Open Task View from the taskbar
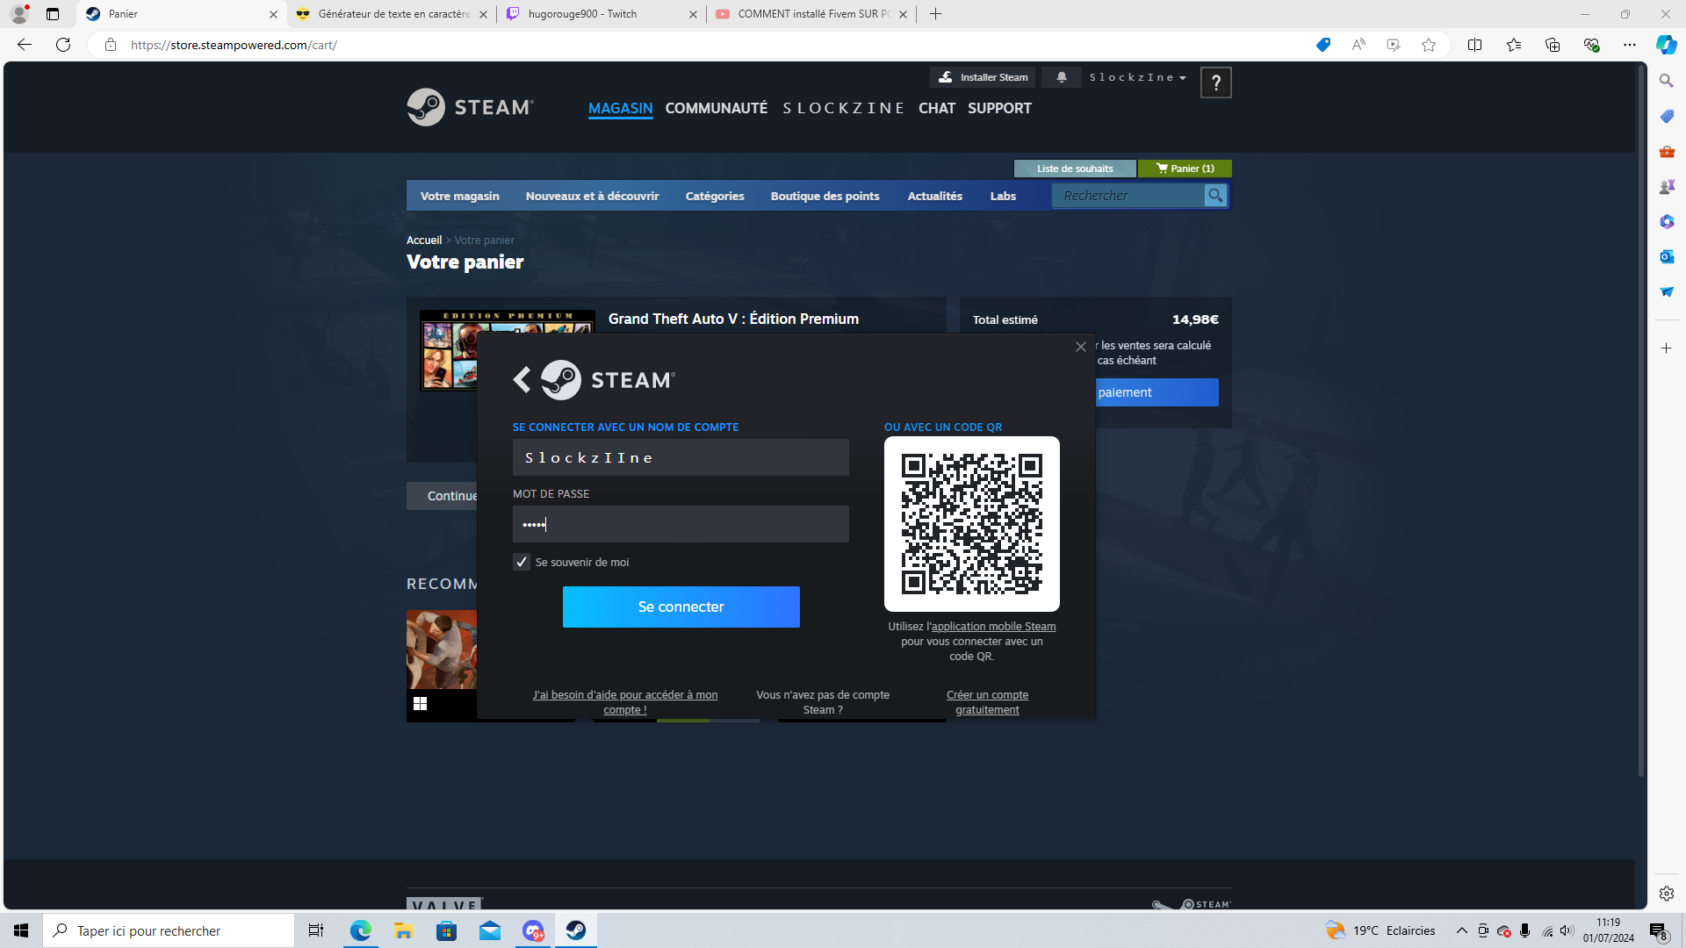 point(316,930)
